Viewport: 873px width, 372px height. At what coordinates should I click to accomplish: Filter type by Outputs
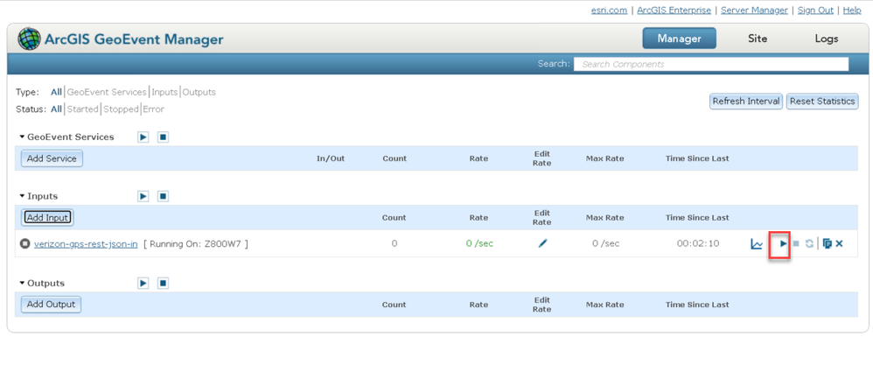click(x=199, y=93)
